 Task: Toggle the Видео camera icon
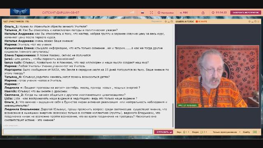[x=202, y=132]
